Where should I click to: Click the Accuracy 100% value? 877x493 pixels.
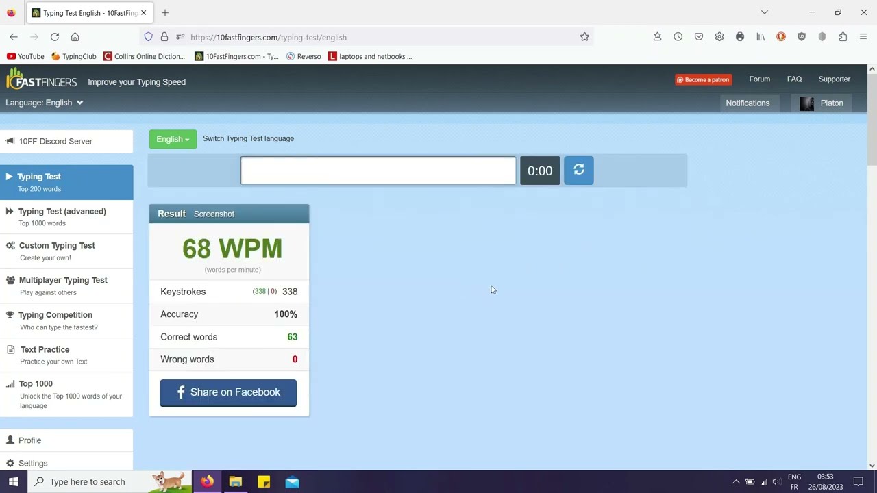coord(286,314)
